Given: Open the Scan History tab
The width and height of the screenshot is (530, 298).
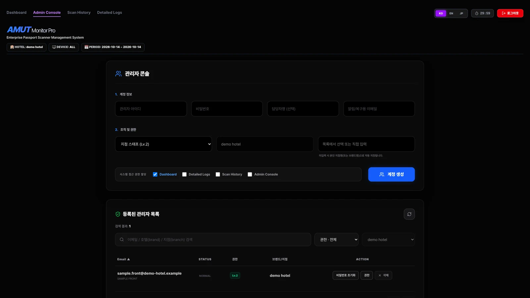Looking at the screenshot, I should (79, 13).
